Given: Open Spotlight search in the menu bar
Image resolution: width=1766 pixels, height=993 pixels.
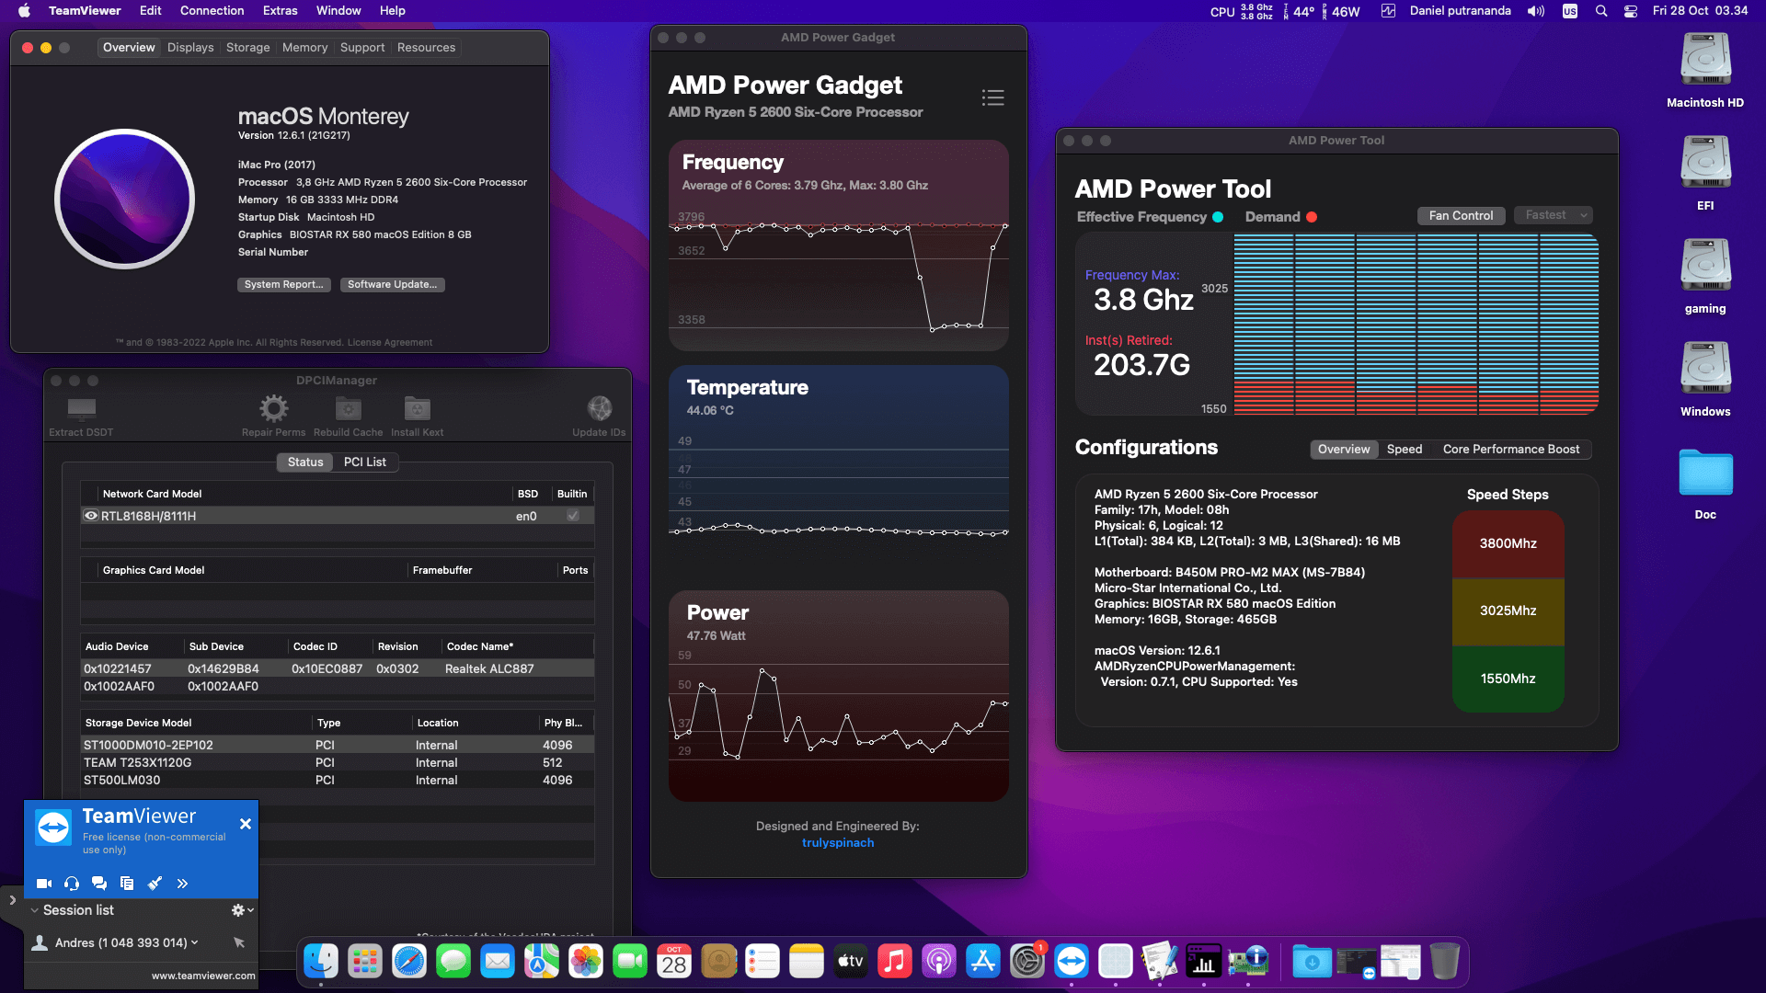Looking at the screenshot, I should coord(1601,11).
